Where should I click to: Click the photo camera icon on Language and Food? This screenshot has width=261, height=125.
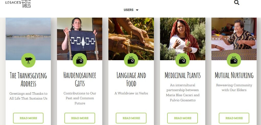tap(131, 60)
